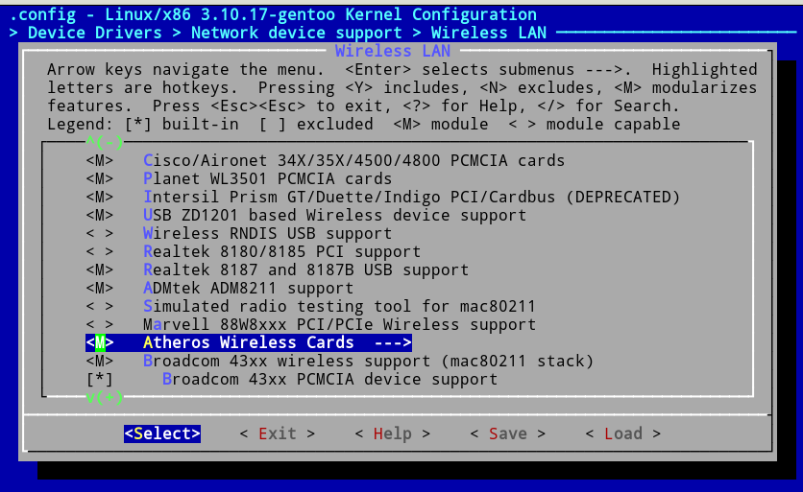Select Broadcom 43xx wireless support (mac80211 stack)

coord(368,361)
